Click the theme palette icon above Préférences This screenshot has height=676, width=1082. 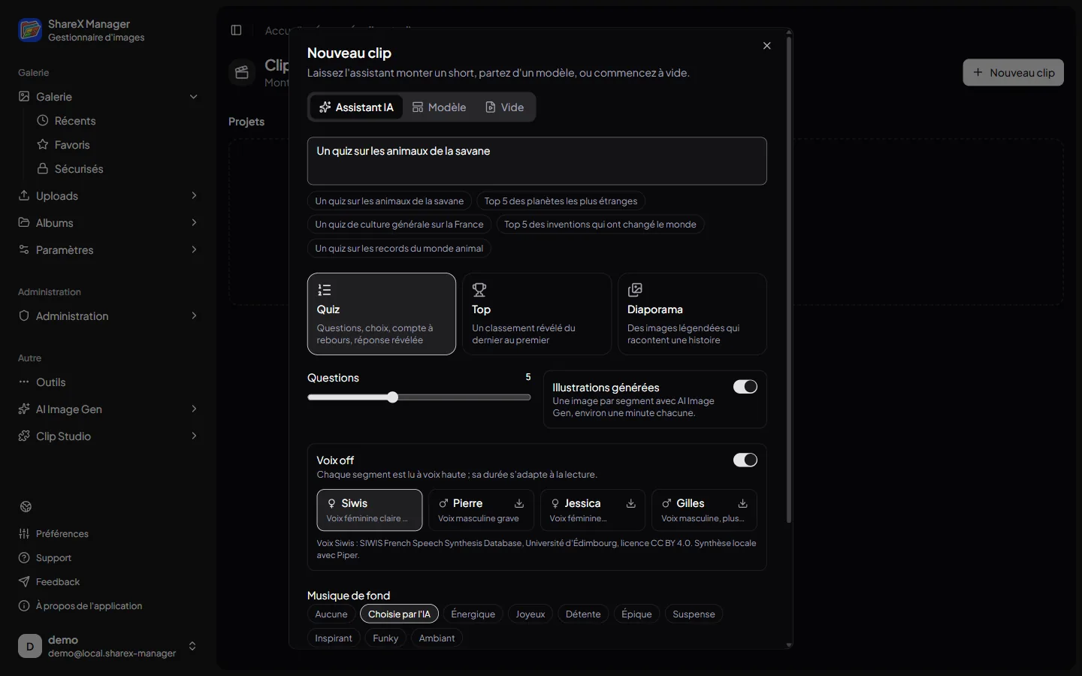coord(26,507)
